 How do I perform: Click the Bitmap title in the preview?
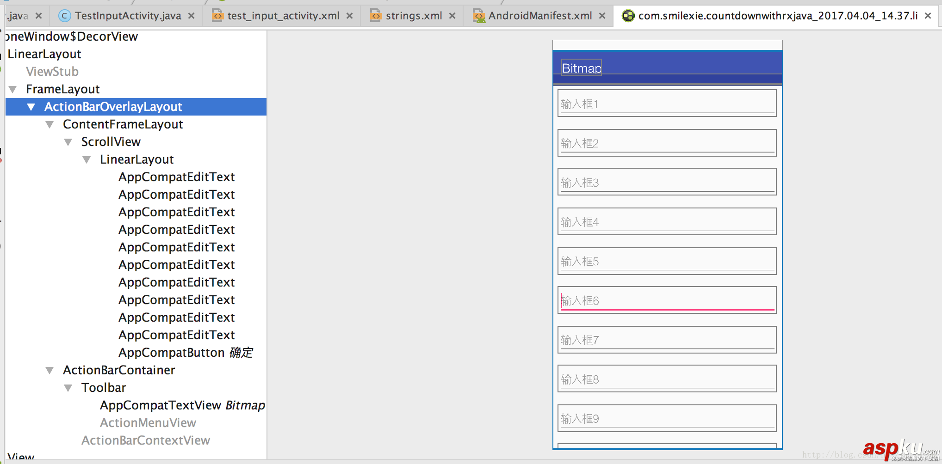(582, 68)
